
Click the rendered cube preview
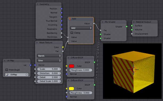[132, 71]
